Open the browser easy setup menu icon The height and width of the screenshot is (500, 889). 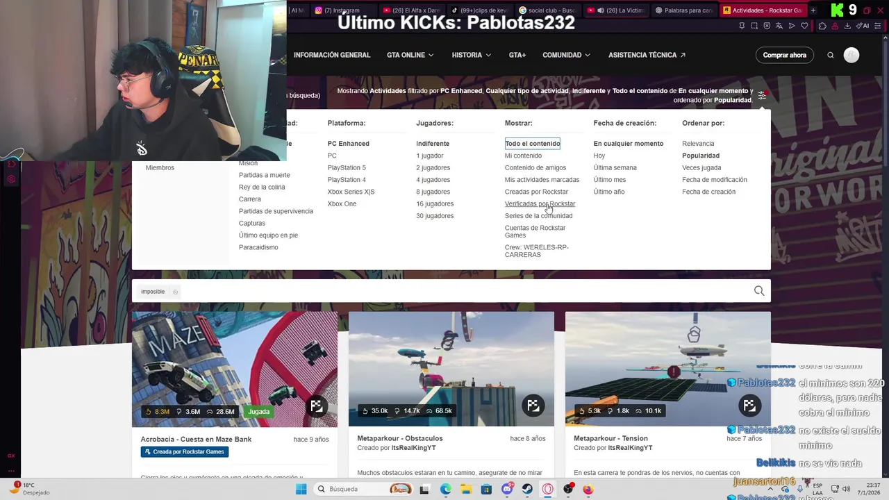879,26
